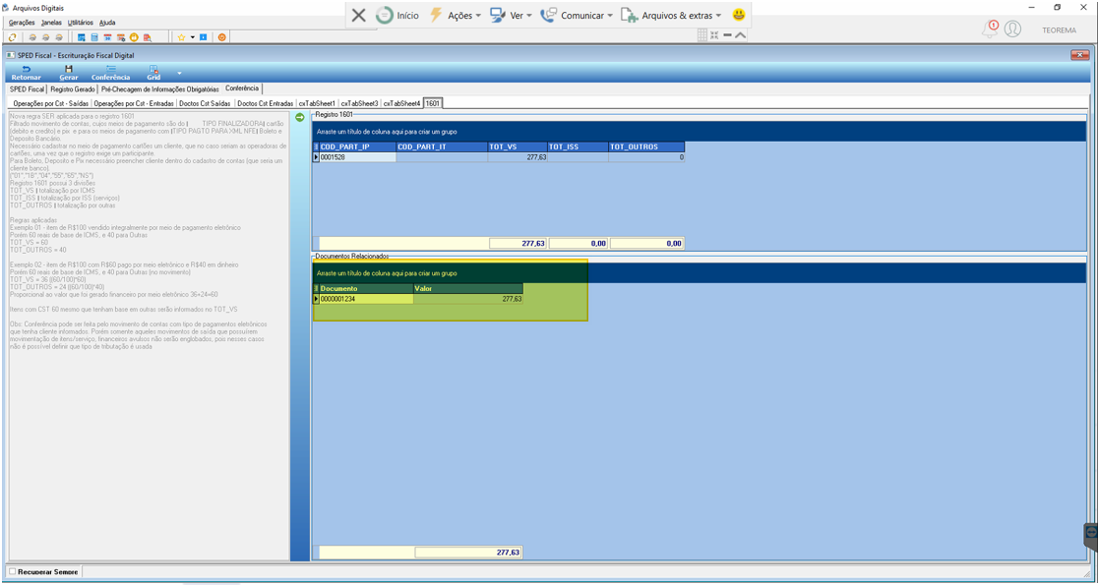Select the COD_PART_IP cell 0001528
1098x585 pixels.
pos(357,157)
